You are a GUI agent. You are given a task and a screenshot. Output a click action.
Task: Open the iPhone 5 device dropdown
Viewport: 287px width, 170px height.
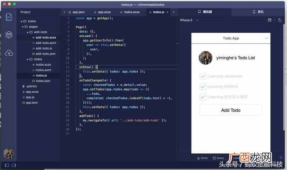click(197, 20)
